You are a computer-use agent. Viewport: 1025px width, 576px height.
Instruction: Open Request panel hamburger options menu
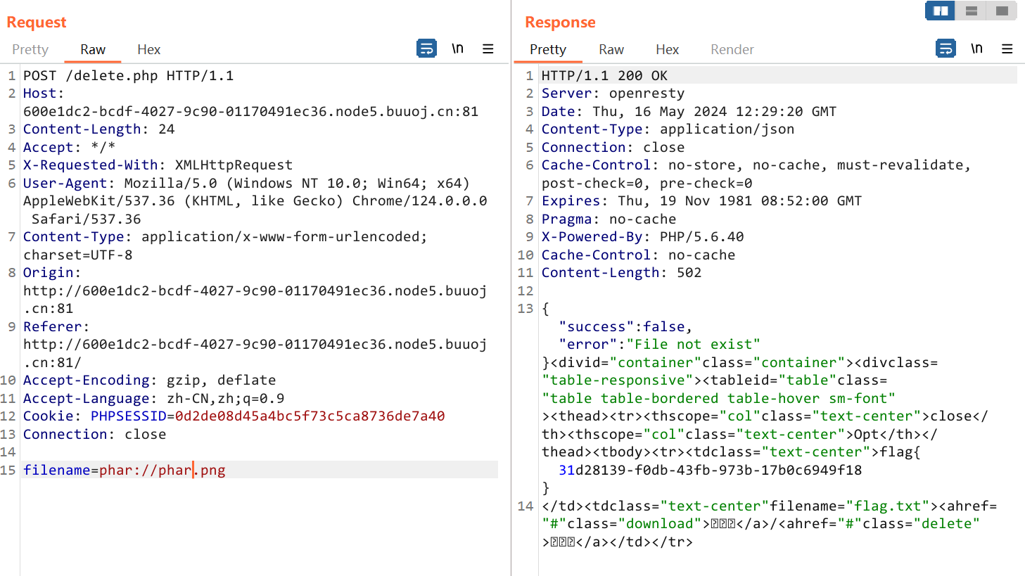click(x=488, y=49)
